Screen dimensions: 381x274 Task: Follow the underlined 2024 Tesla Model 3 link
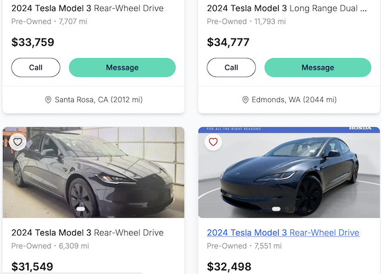pyautogui.click(x=283, y=232)
